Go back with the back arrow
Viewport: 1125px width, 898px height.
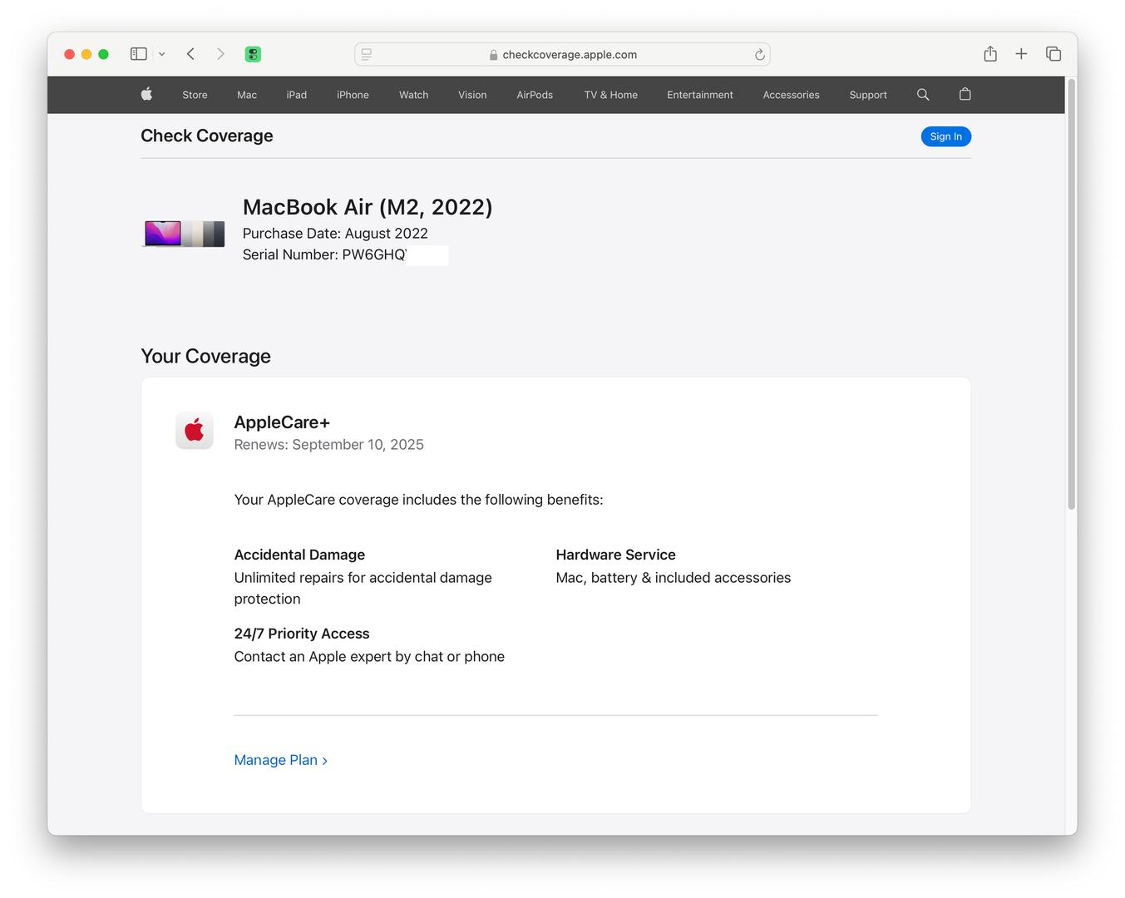tap(190, 54)
